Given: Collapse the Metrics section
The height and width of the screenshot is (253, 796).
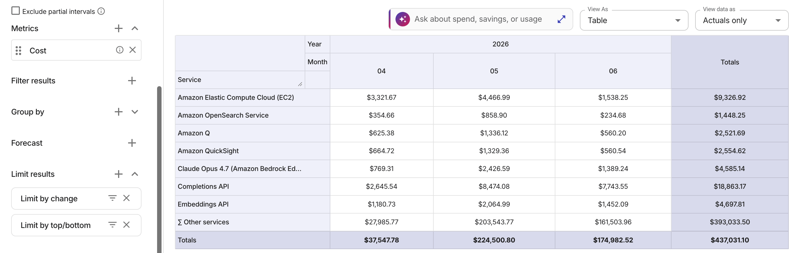Looking at the screenshot, I should tap(135, 28).
